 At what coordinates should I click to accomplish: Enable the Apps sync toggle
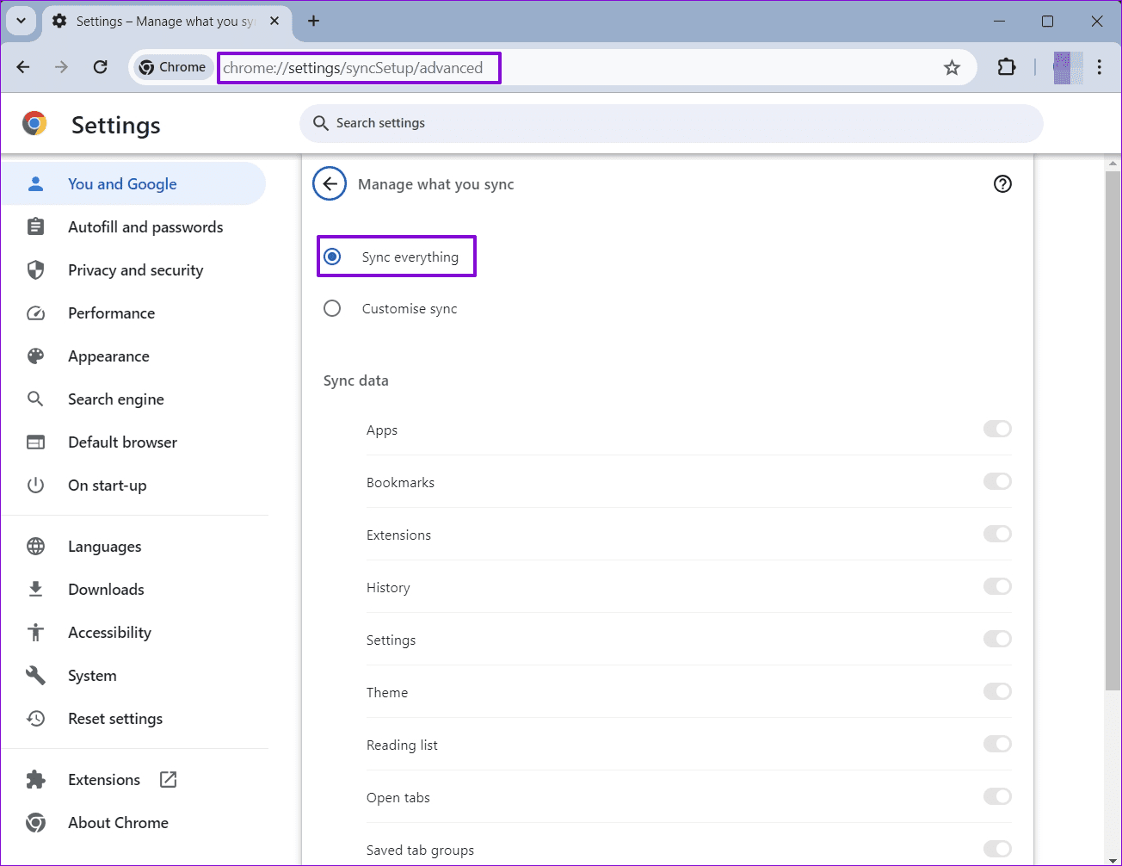coord(997,429)
